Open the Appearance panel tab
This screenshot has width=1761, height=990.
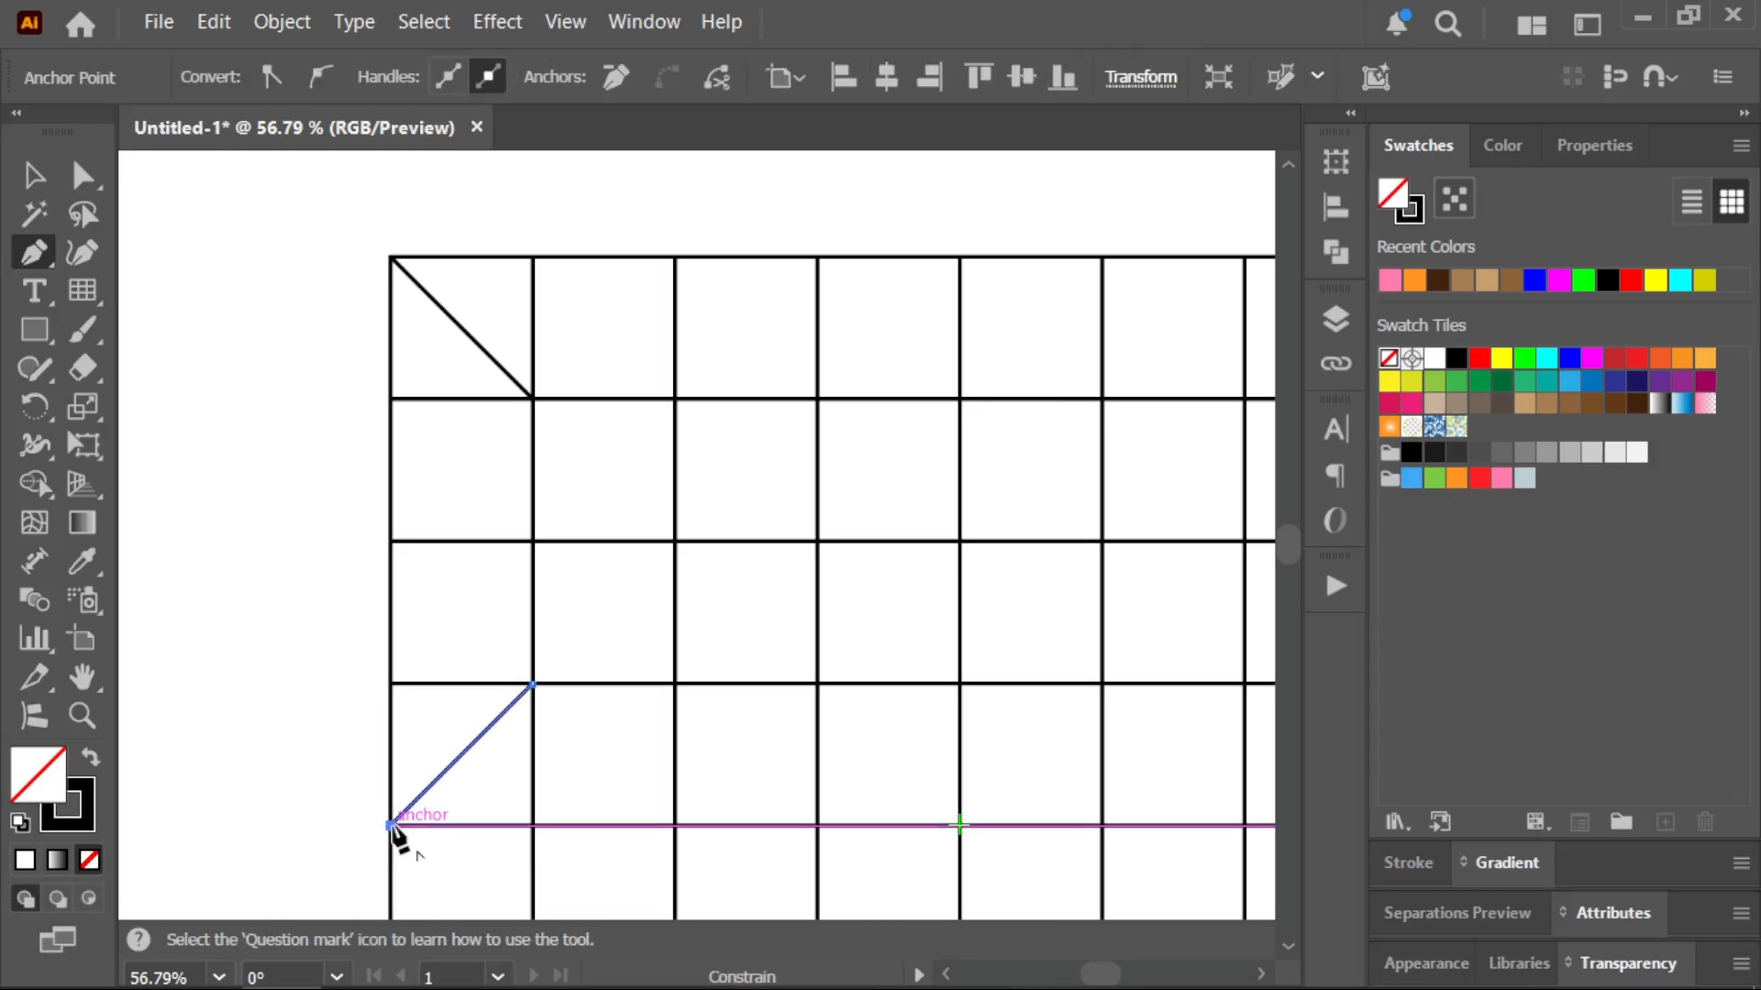coord(1426,963)
